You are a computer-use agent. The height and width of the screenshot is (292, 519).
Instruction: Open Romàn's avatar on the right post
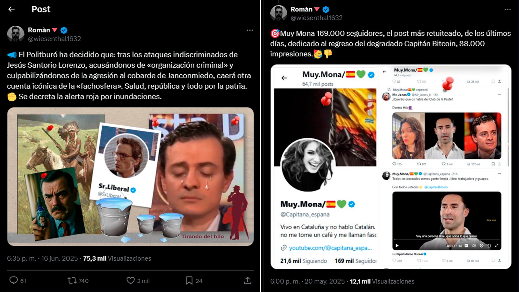tap(279, 13)
